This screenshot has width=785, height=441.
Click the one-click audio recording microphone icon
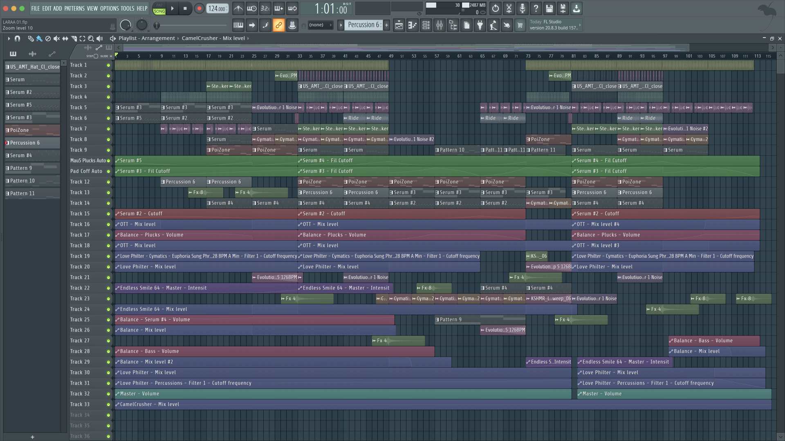(x=522, y=8)
